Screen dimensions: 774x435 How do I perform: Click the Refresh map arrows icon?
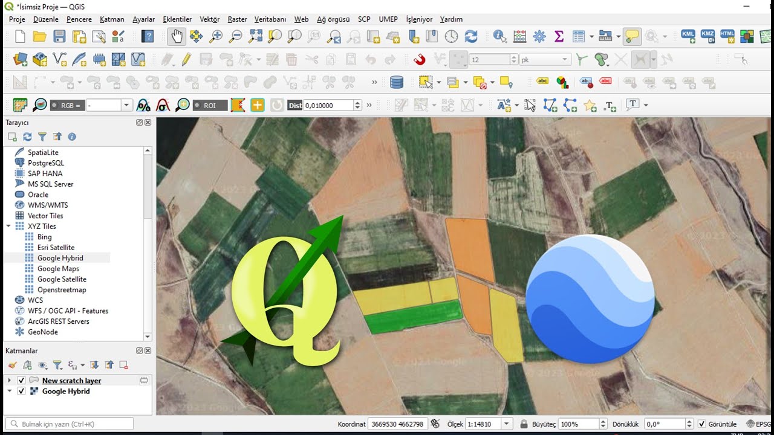coord(471,37)
